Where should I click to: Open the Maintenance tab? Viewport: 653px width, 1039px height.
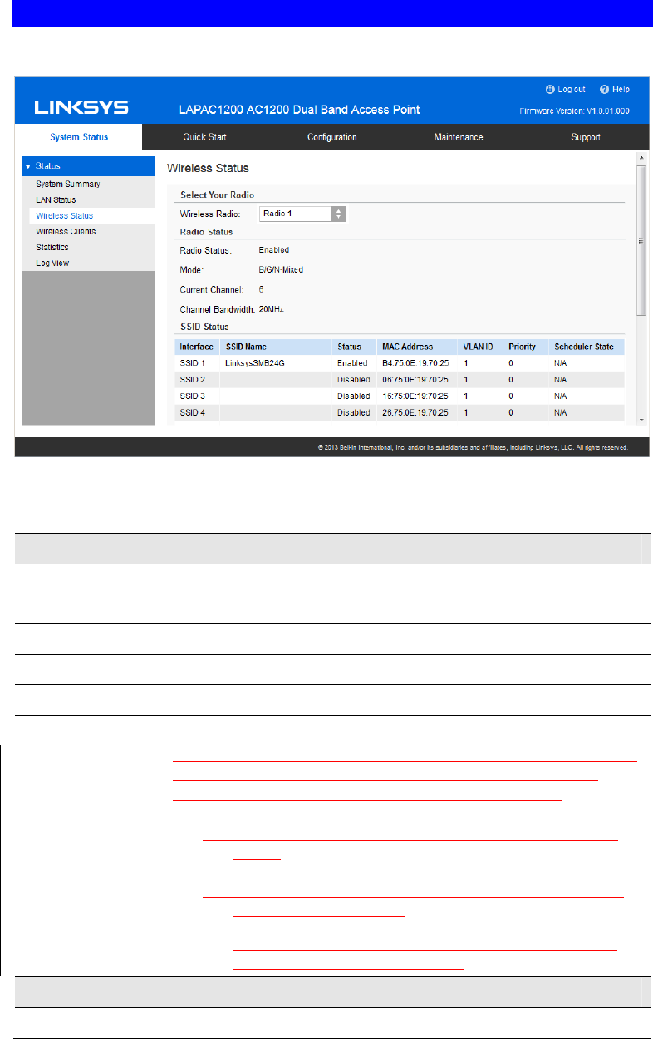459,137
